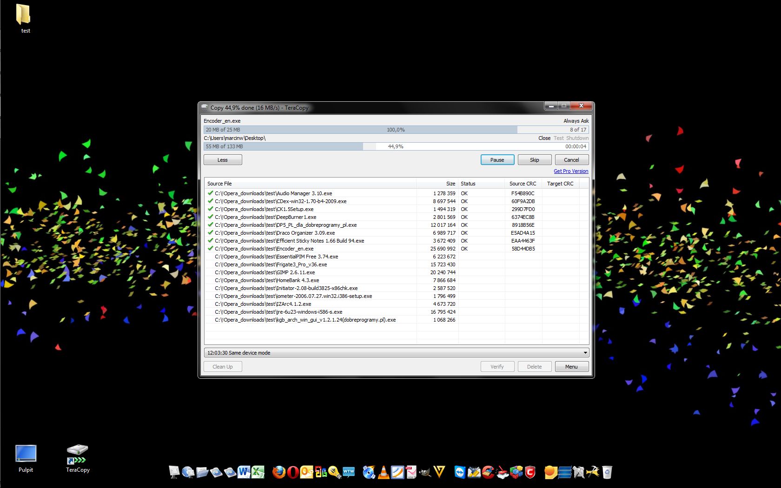Launch Microsoft Excel from the dock
Screen dimensions: 781x488
(258, 472)
